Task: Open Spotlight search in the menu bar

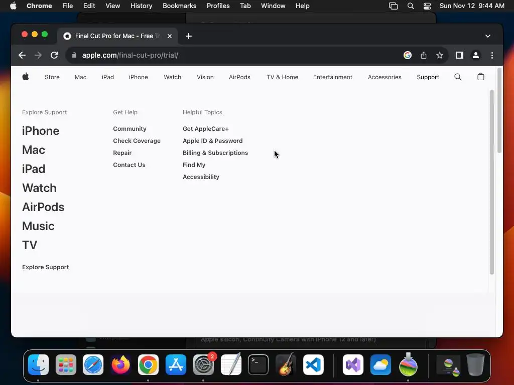Action: [x=411, y=6]
